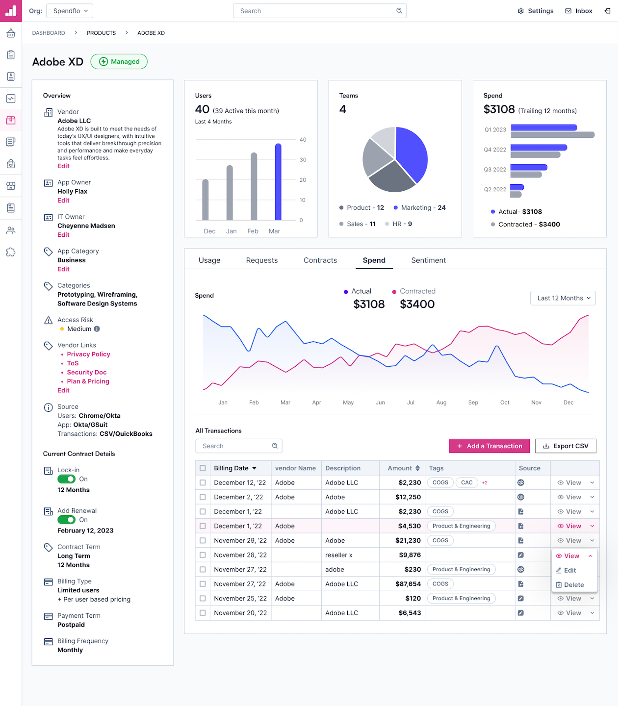Click the info icon next to Medium risk
The image size is (618, 706).
pos(97,329)
